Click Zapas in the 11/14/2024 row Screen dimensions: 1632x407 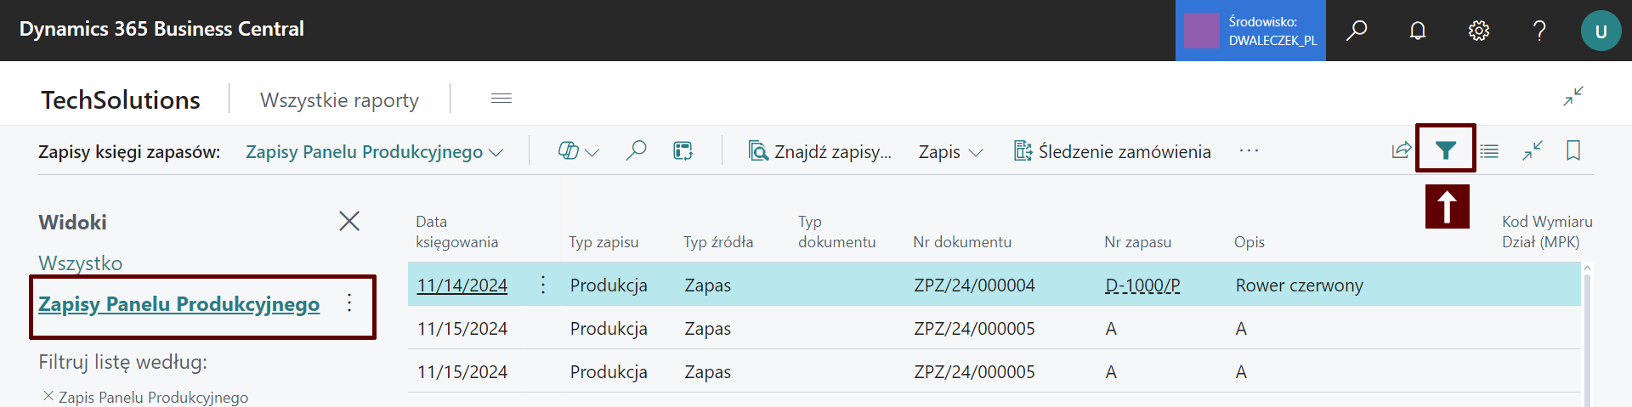[708, 285]
